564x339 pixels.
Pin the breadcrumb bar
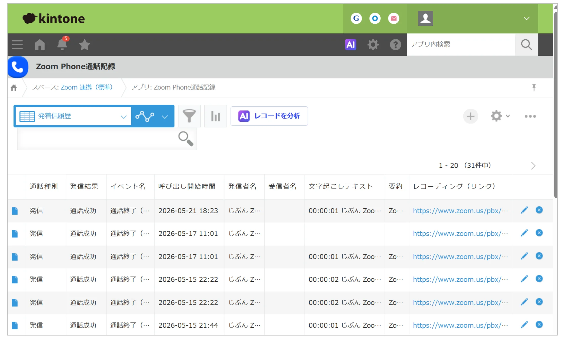(534, 87)
